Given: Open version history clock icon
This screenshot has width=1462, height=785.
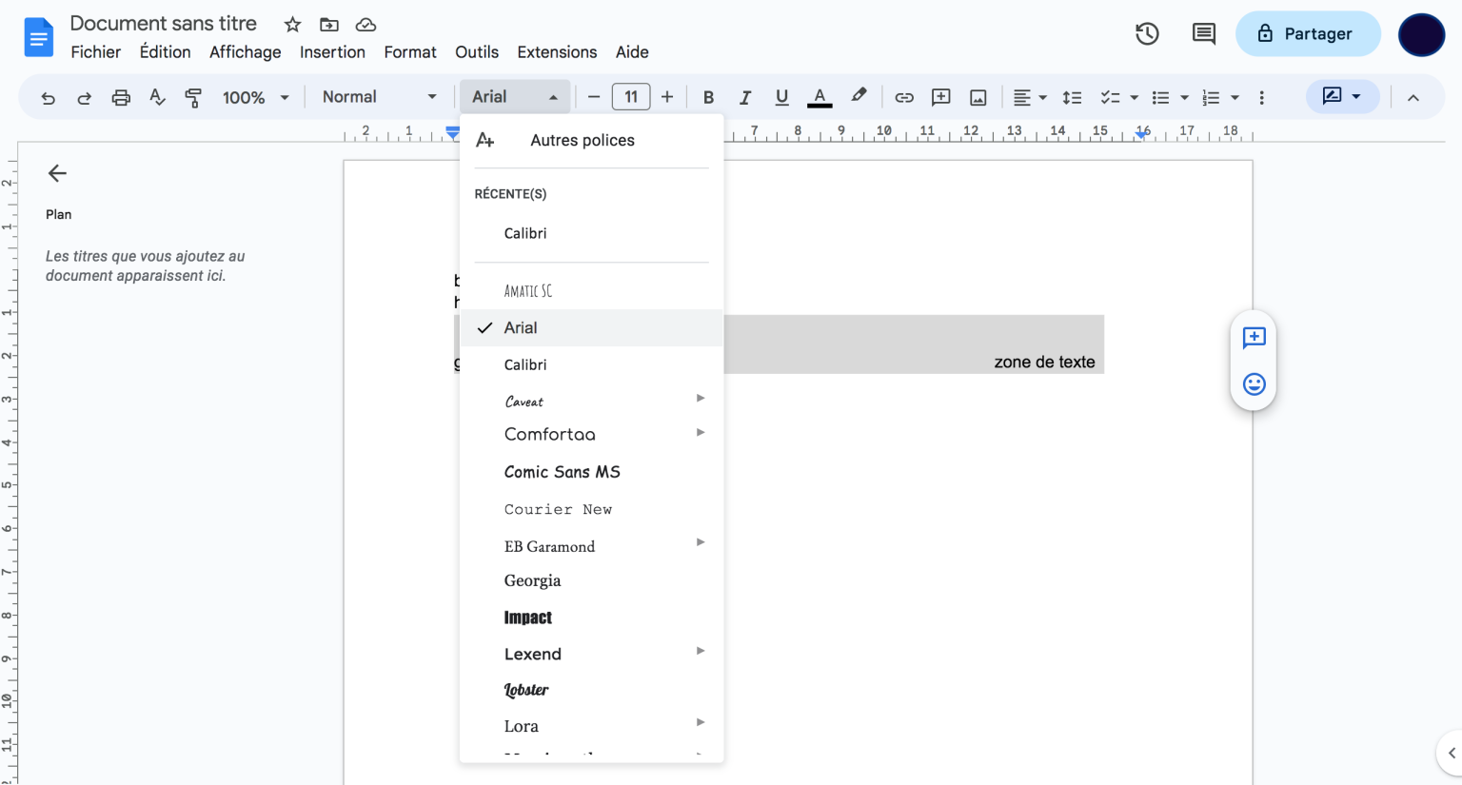Looking at the screenshot, I should tap(1147, 34).
